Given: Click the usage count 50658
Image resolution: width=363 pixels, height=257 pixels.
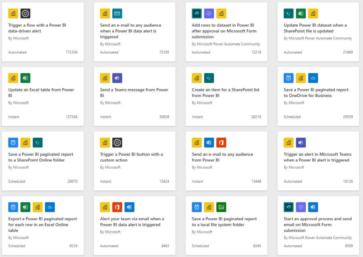Looking at the screenshot, I should (164, 117).
